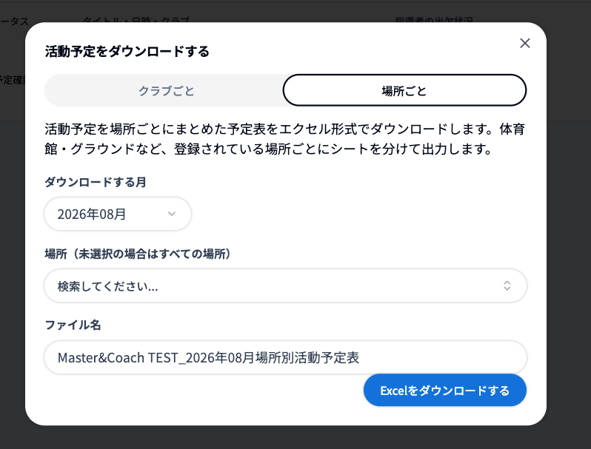Click the 指導者の出欠状況 column header behind dialog

tap(434, 19)
